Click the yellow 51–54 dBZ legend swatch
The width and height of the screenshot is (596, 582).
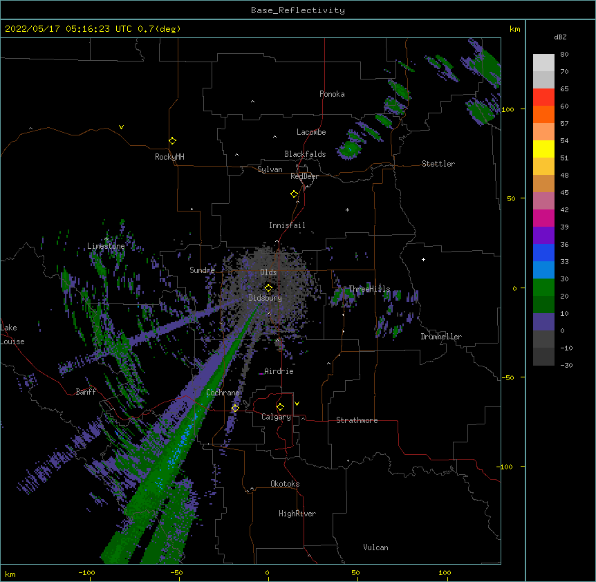[x=543, y=149]
